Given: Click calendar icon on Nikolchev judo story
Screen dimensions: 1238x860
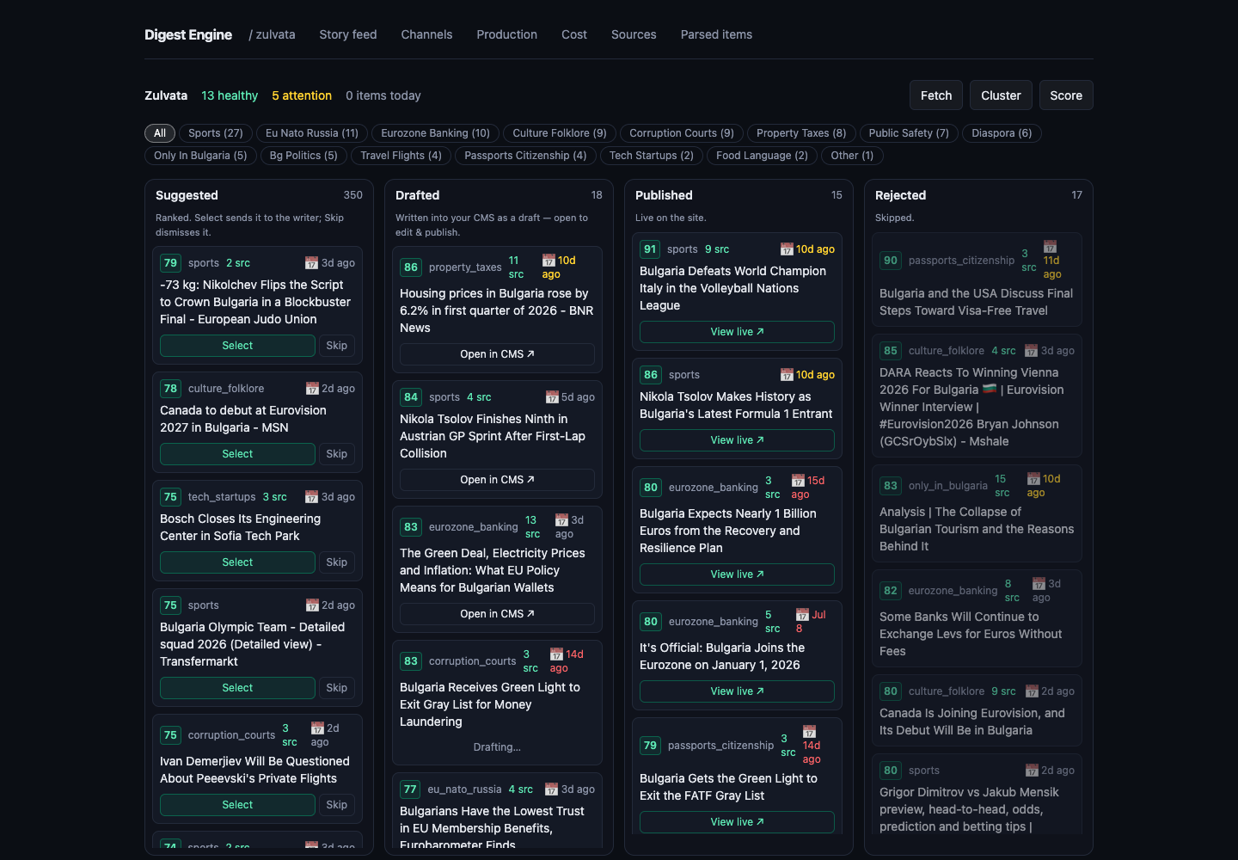Looking at the screenshot, I should (311, 263).
